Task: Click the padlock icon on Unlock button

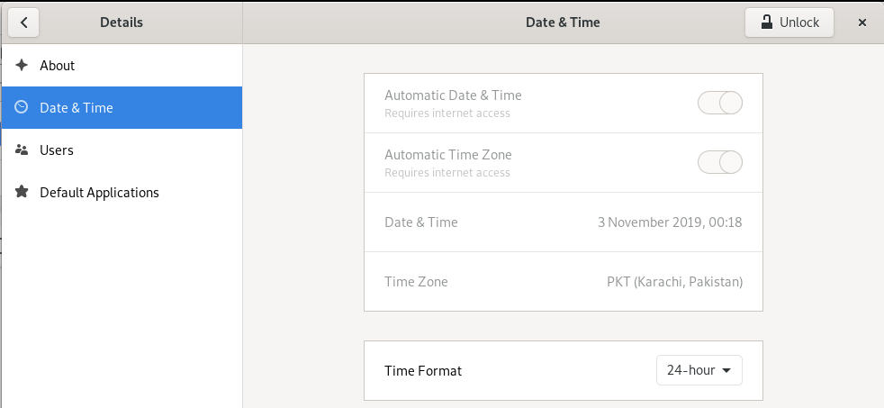Action: pyautogui.click(x=767, y=23)
